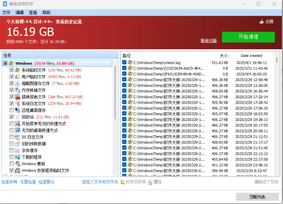Click the 内存转储文件 icon
Image resolution: width=283 pixels, height=204 pixels.
17,90
